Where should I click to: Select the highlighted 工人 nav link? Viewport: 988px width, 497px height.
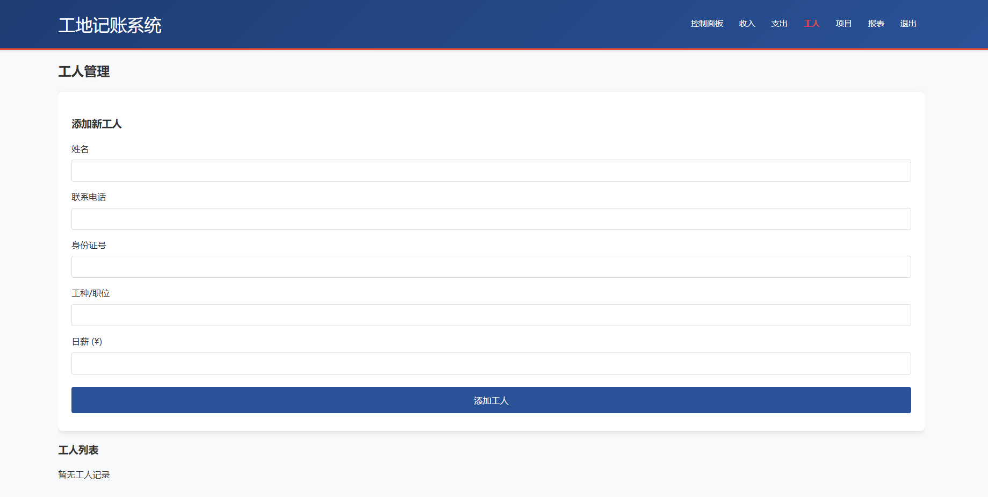[x=811, y=24]
